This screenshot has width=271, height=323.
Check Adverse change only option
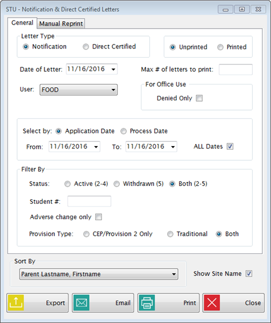[x=99, y=217]
